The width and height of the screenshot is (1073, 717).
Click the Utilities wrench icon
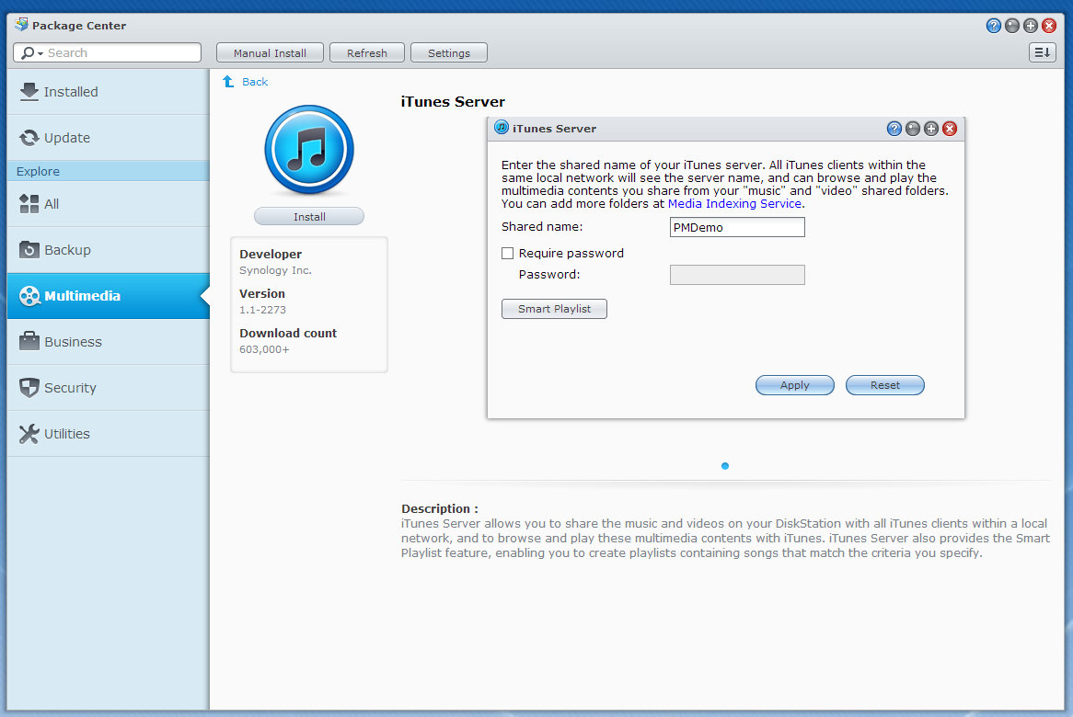pos(29,433)
